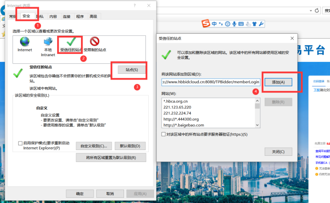Switch to the 高级 tab
Image resolution: width=330 pixels, height=203 pixels.
point(93,17)
